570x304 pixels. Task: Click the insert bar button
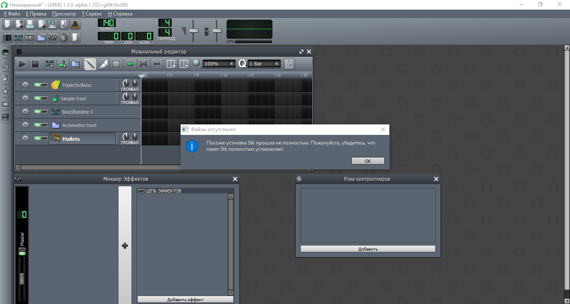tap(171, 64)
